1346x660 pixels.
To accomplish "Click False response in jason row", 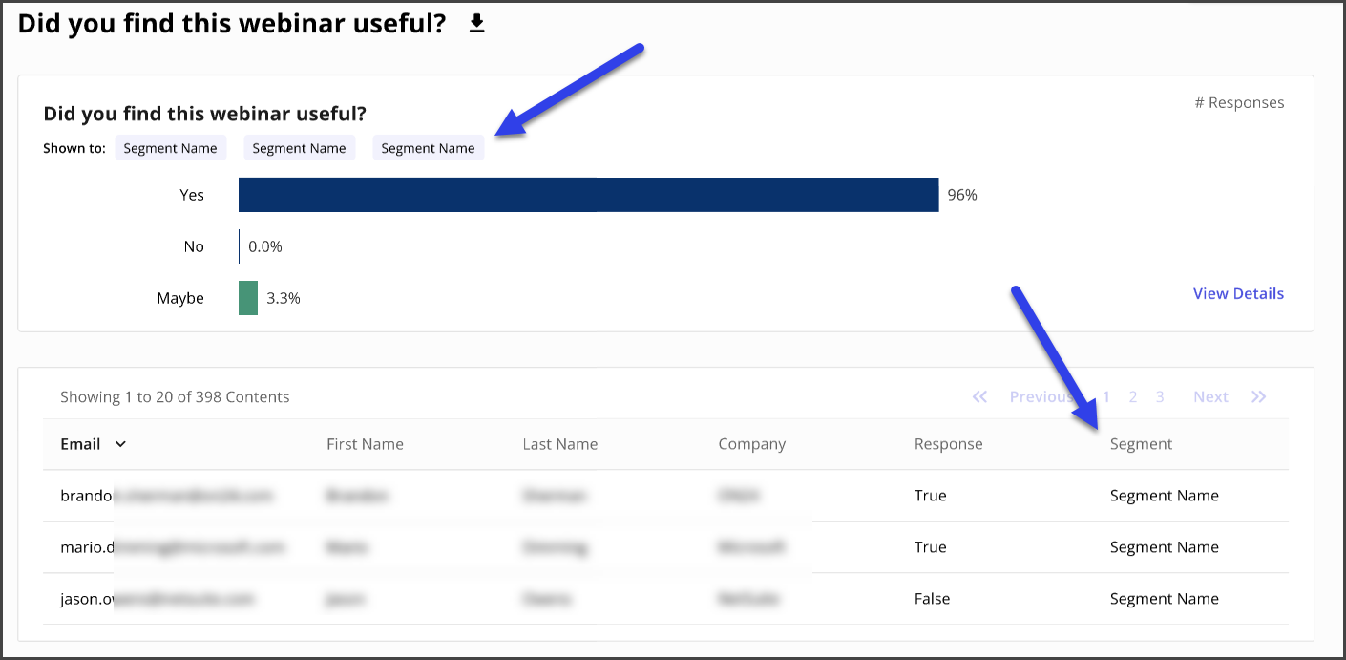I will tap(932, 599).
